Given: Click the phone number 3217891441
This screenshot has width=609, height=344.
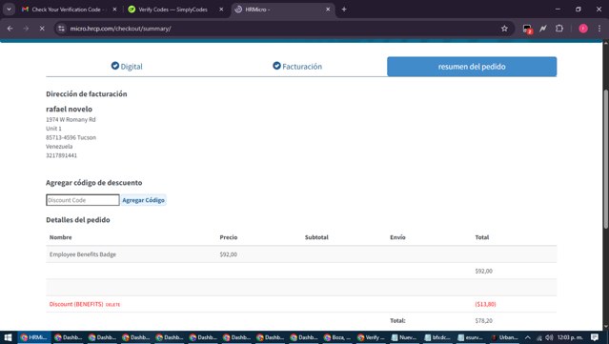Looking at the screenshot, I should pos(61,155).
